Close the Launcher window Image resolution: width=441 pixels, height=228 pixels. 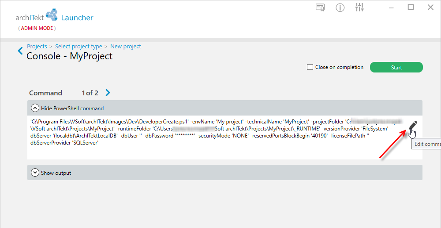(x=430, y=7)
